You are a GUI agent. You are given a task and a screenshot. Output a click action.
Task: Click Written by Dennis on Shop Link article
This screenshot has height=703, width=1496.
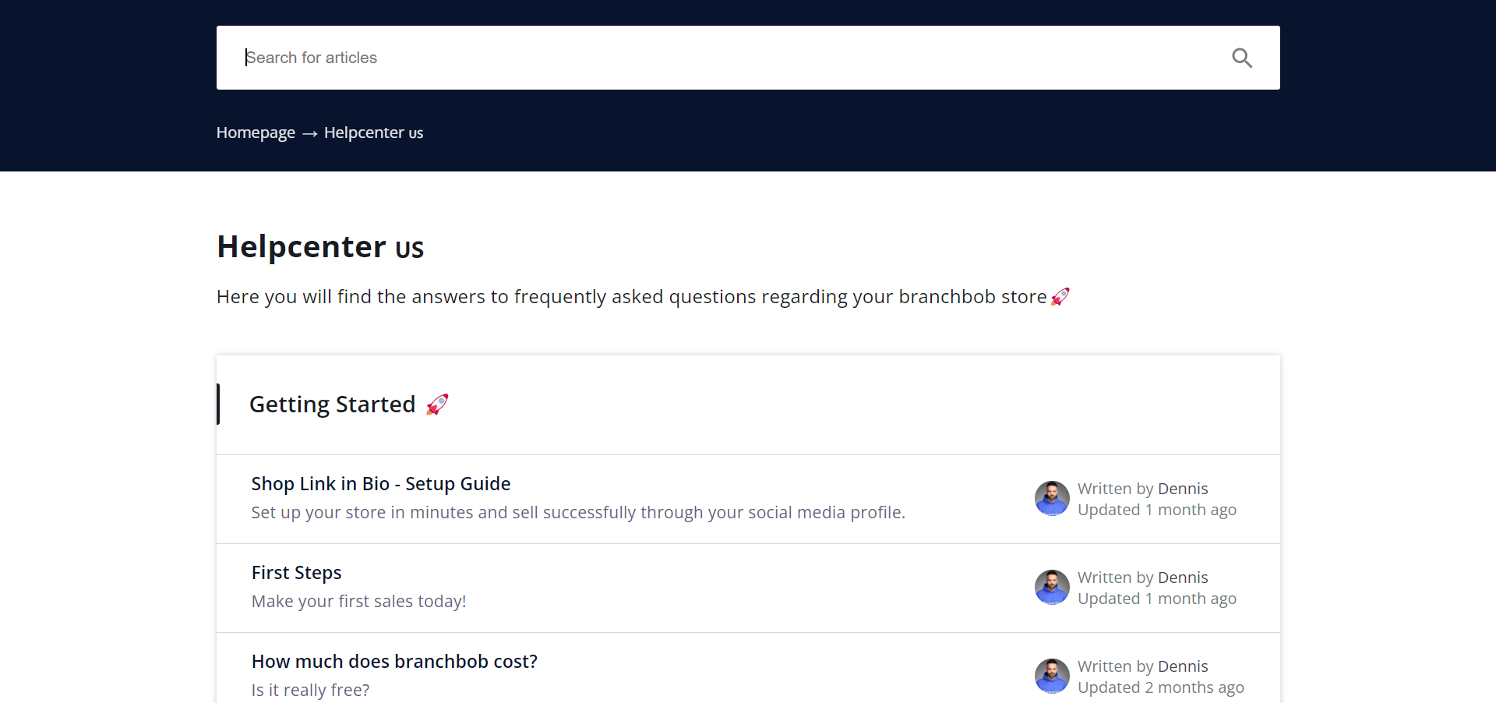pyautogui.click(x=1142, y=488)
